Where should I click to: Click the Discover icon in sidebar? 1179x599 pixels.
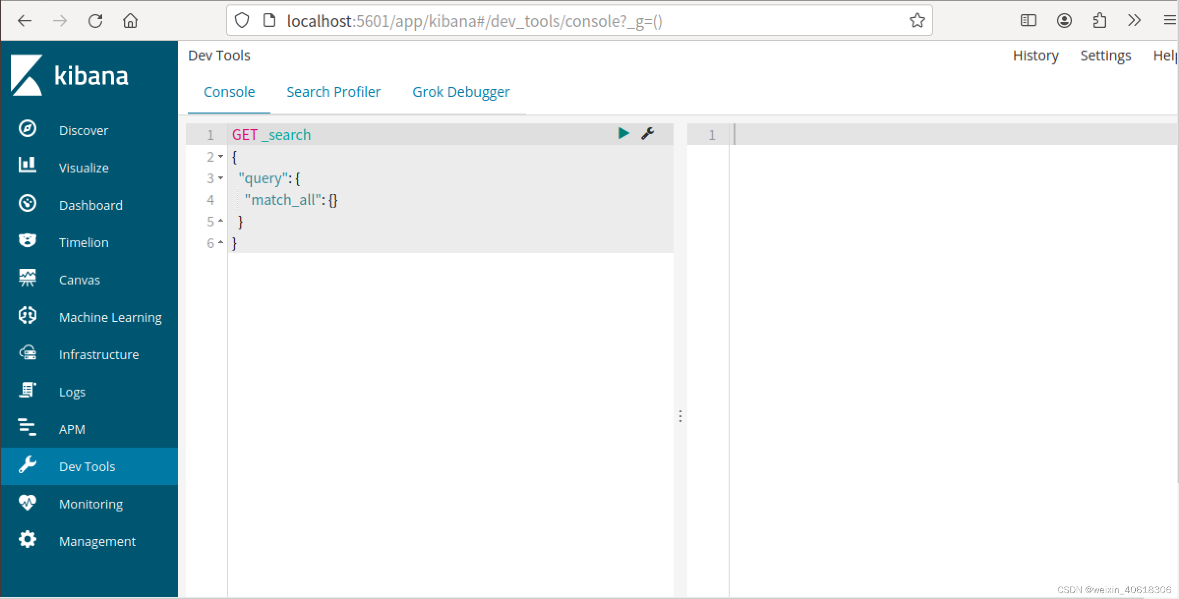[27, 130]
